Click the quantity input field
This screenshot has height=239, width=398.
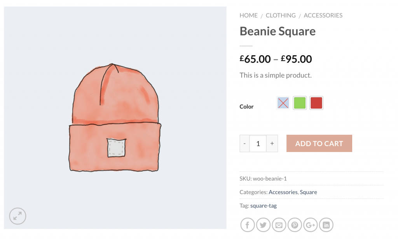(x=258, y=144)
